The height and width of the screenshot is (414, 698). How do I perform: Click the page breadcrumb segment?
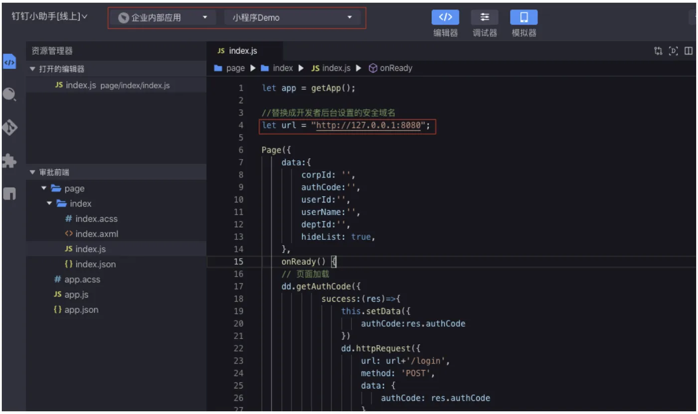[229, 68]
